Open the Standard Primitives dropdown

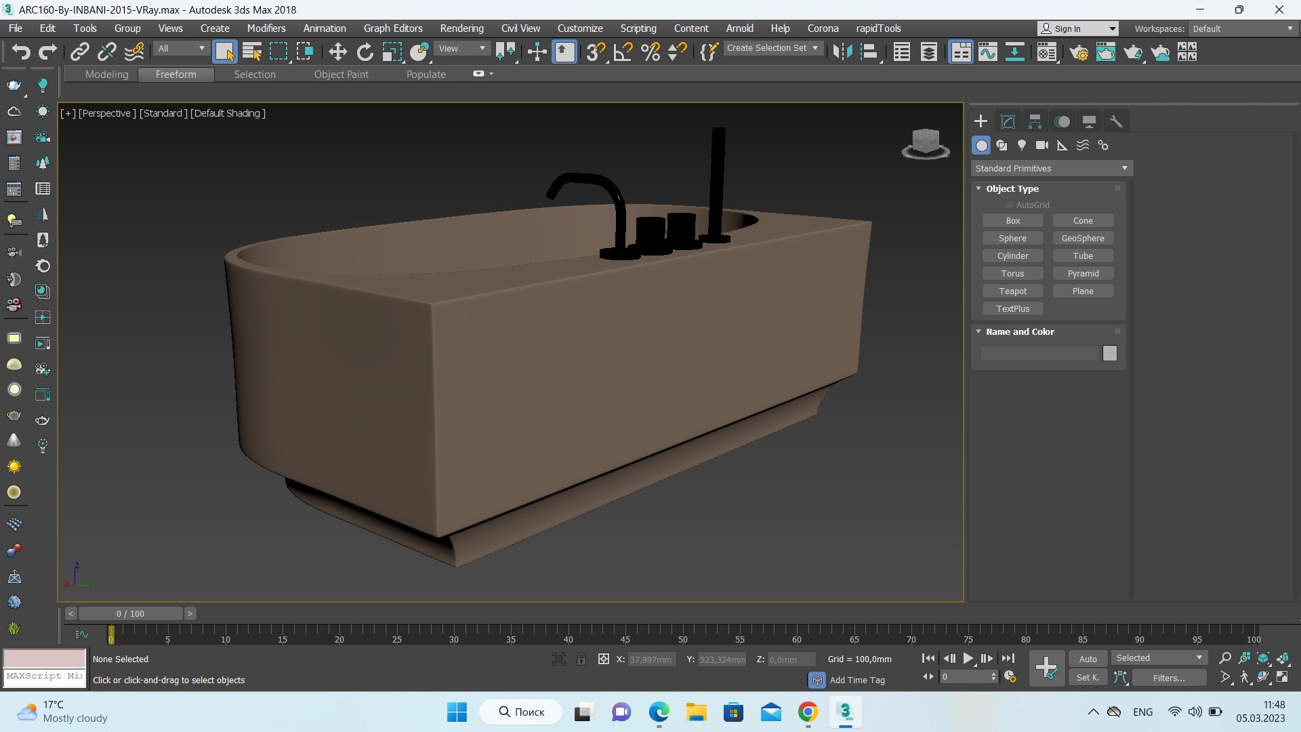[x=1052, y=168]
